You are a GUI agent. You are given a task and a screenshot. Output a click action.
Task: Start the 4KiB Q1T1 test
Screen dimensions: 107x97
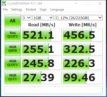[13, 78]
